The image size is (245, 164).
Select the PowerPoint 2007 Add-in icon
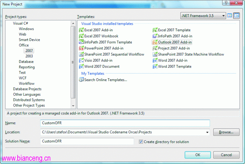point(81,48)
